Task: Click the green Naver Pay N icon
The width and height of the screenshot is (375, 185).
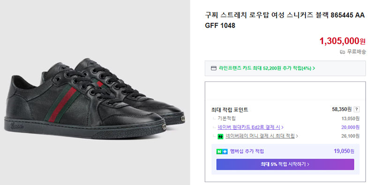Action: pyautogui.click(x=220, y=136)
